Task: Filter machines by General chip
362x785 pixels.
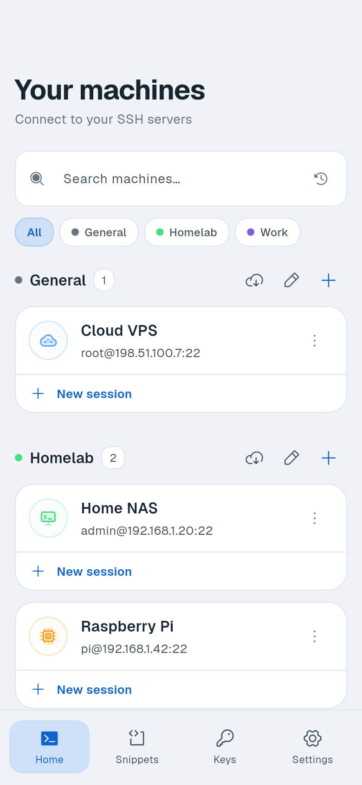Action: click(99, 232)
